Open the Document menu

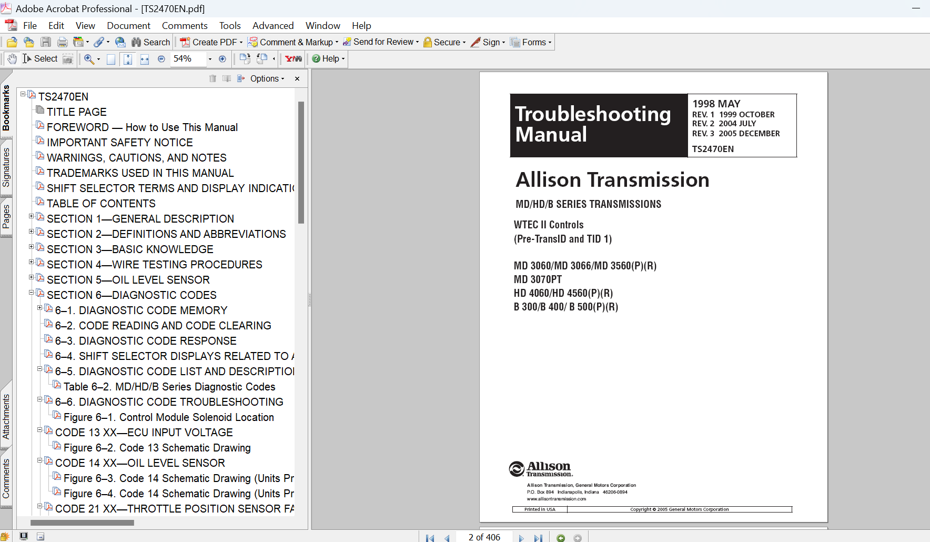point(128,26)
